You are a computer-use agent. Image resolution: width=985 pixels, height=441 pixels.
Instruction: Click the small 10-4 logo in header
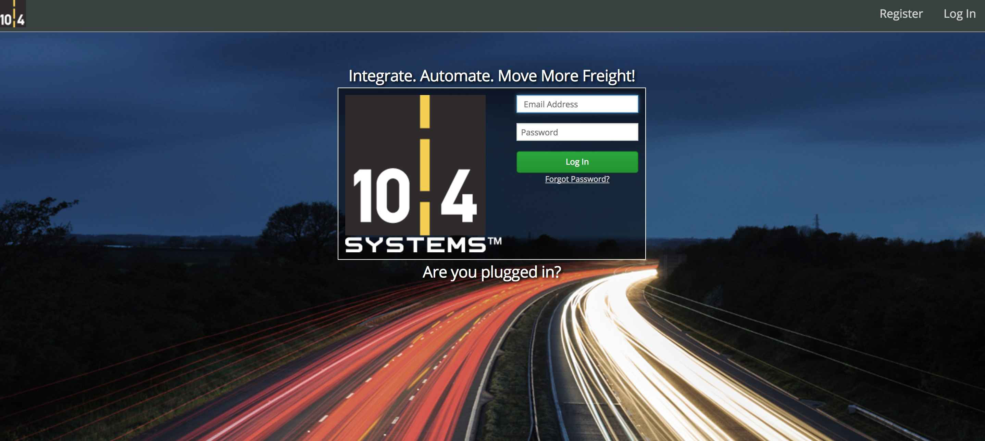pyautogui.click(x=13, y=14)
